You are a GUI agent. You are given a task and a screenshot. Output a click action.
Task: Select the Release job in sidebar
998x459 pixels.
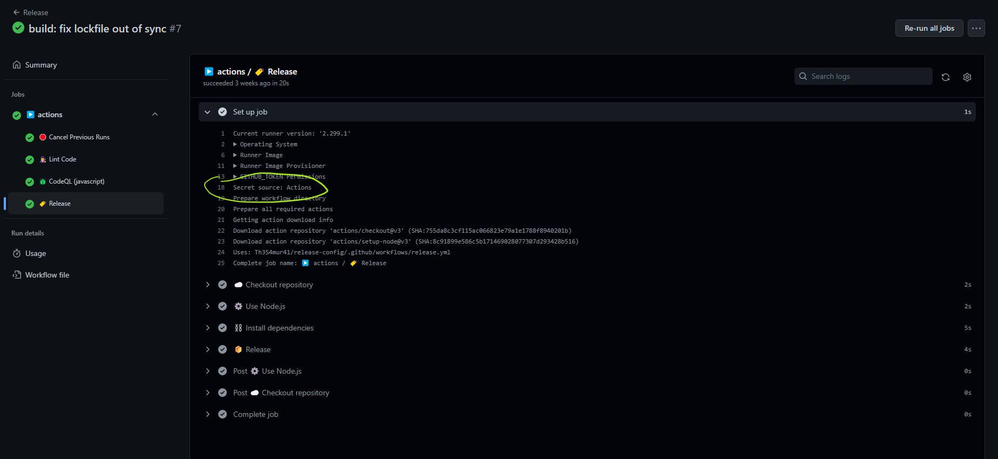click(86, 204)
